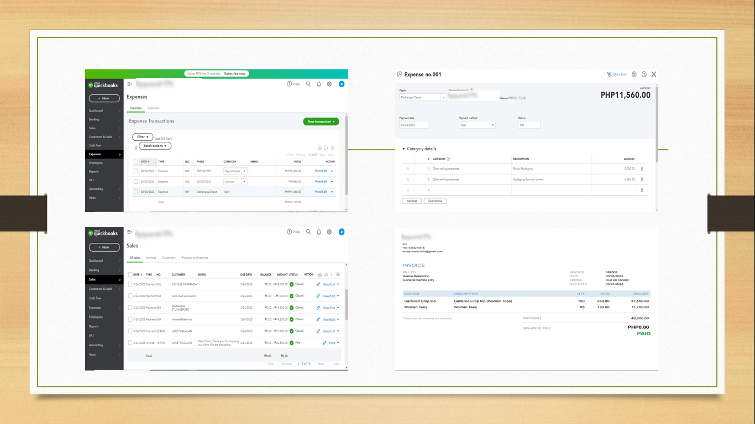Open settings gear in Expense no.001 form
The height and width of the screenshot is (424, 755).
tap(634, 74)
